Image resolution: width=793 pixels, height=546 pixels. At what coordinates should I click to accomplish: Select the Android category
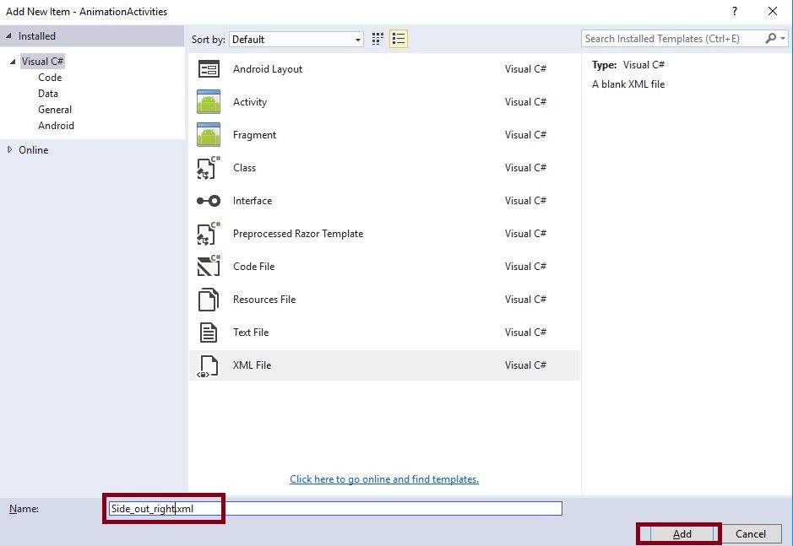pos(56,126)
